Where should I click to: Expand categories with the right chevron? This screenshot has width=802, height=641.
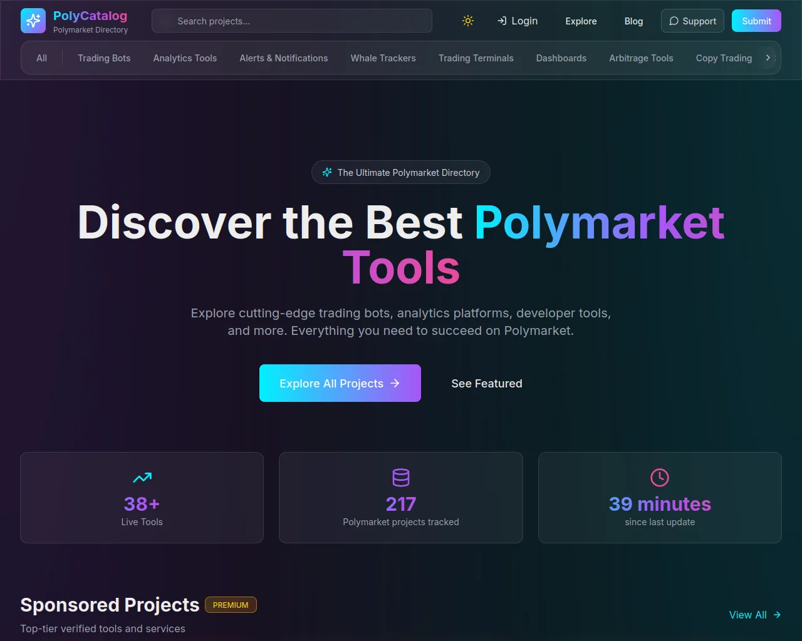[x=768, y=58]
